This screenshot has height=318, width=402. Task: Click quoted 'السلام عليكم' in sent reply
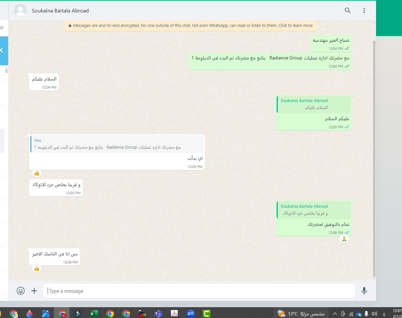[x=314, y=104]
